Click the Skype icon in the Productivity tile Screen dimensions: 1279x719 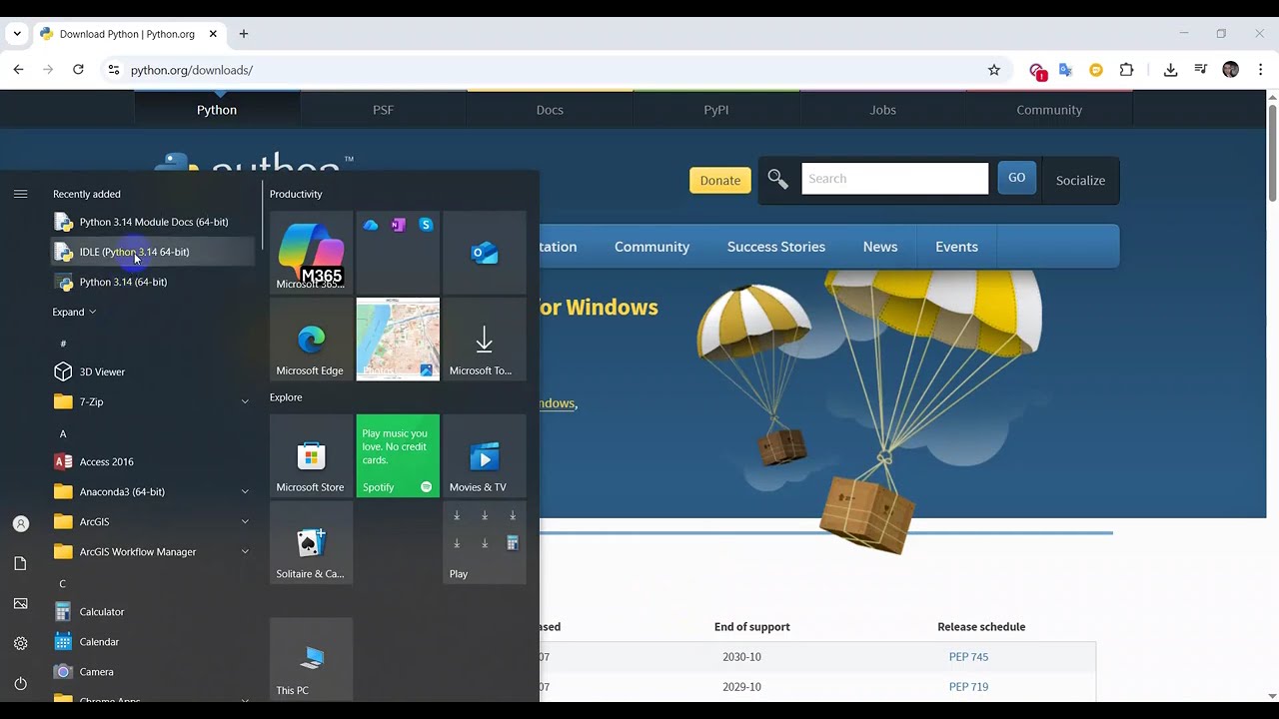coord(426,225)
